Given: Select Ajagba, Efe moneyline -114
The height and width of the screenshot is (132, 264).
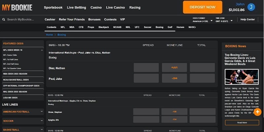Looking at the screenshot, I should click(x=174, y=119).
